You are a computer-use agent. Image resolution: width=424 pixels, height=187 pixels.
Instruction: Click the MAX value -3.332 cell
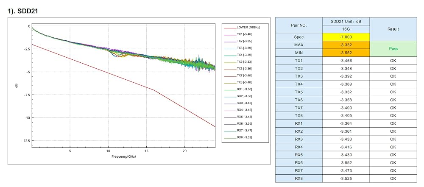click(x=346, y=45)
